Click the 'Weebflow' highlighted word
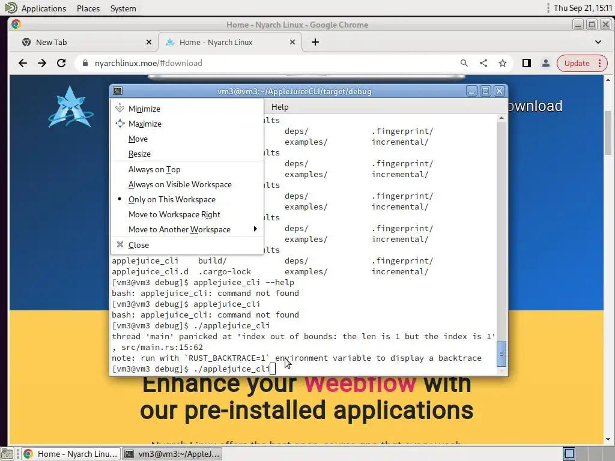 [x=360, y=384]
